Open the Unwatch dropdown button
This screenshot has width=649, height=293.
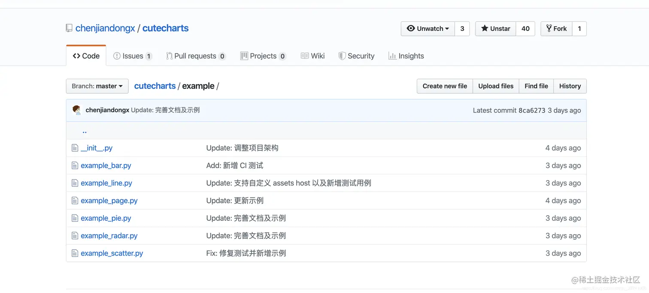(428, 29)
